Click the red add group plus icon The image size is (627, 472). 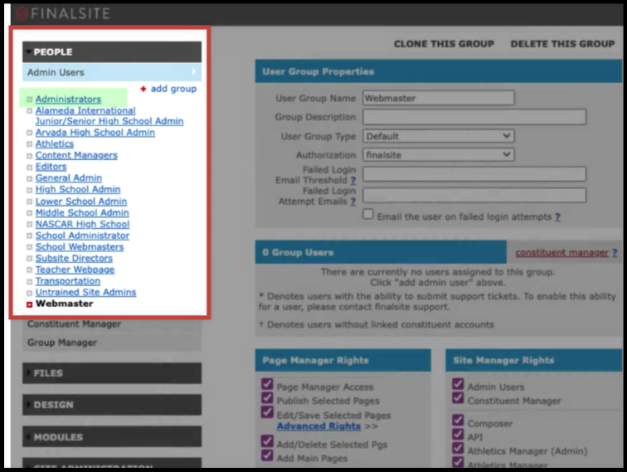pyautogui.click(x=143, y=88)
